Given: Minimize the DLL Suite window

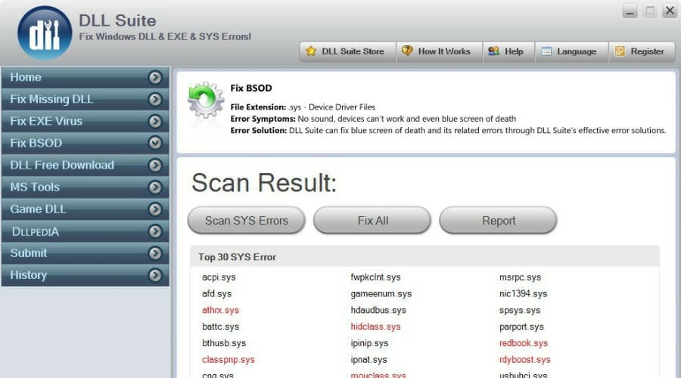Looking at the screenshot, I should pos(630,11).
